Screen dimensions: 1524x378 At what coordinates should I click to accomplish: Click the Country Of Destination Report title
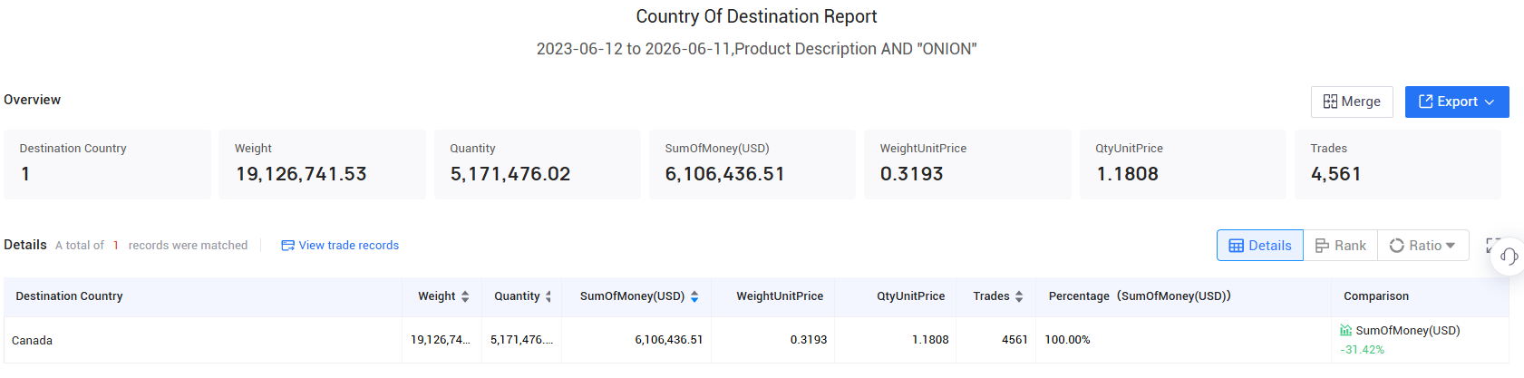[756, 16]
